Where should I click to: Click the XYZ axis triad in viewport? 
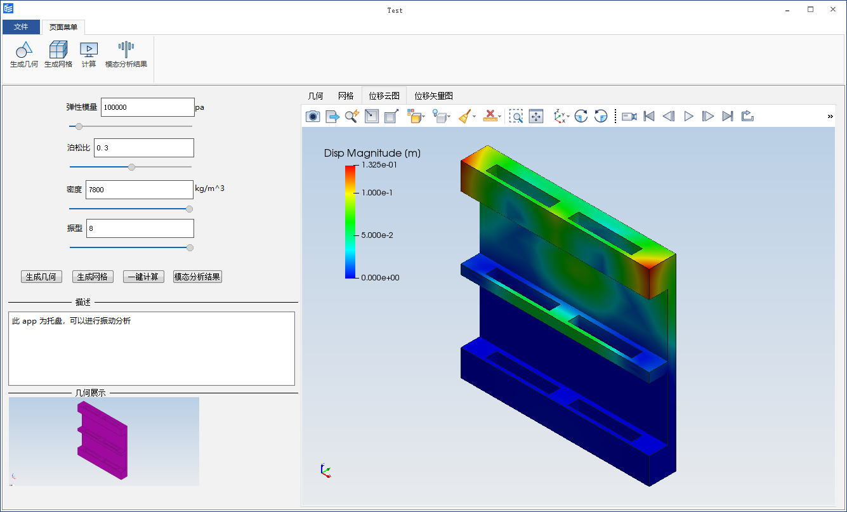(x=325, y=470)
